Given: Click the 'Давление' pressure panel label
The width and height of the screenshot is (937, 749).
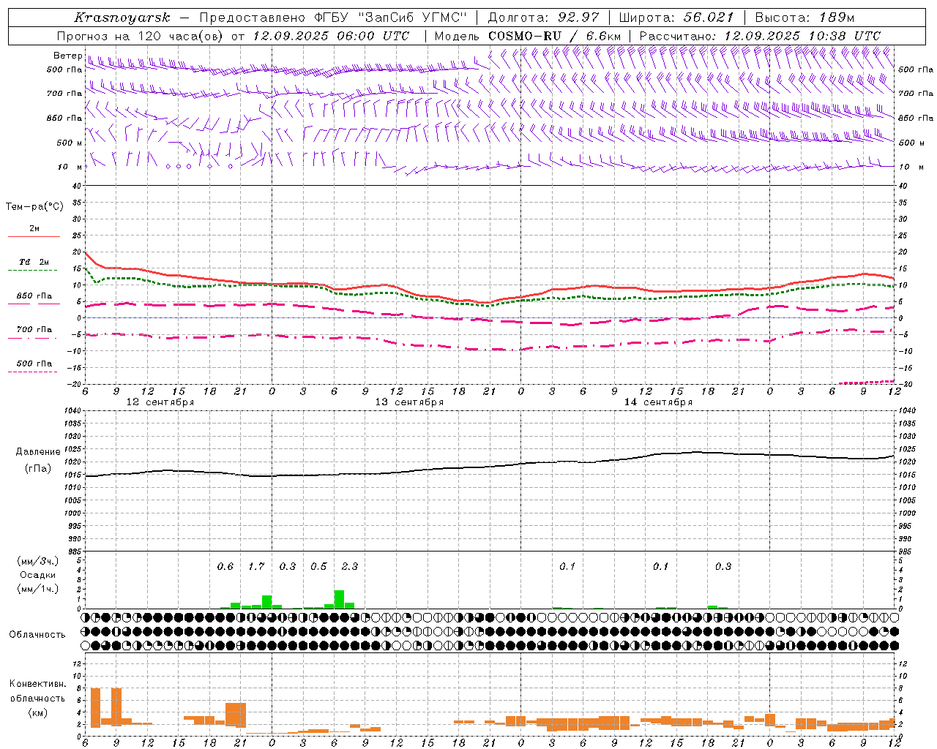Looking at the screenshot, I should (x=37, y=452).
